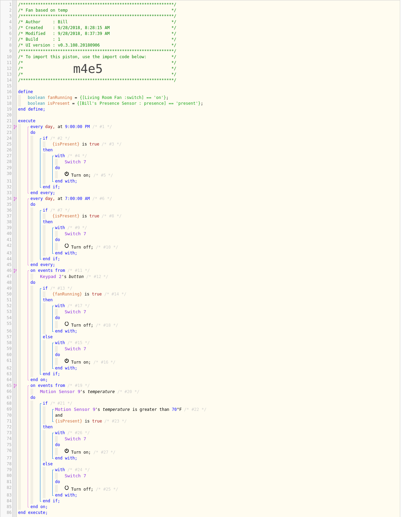Select the 'Turn off;' action text #25
The height and width of the screenshot is (517, 403).
click(x=82, y=489)
